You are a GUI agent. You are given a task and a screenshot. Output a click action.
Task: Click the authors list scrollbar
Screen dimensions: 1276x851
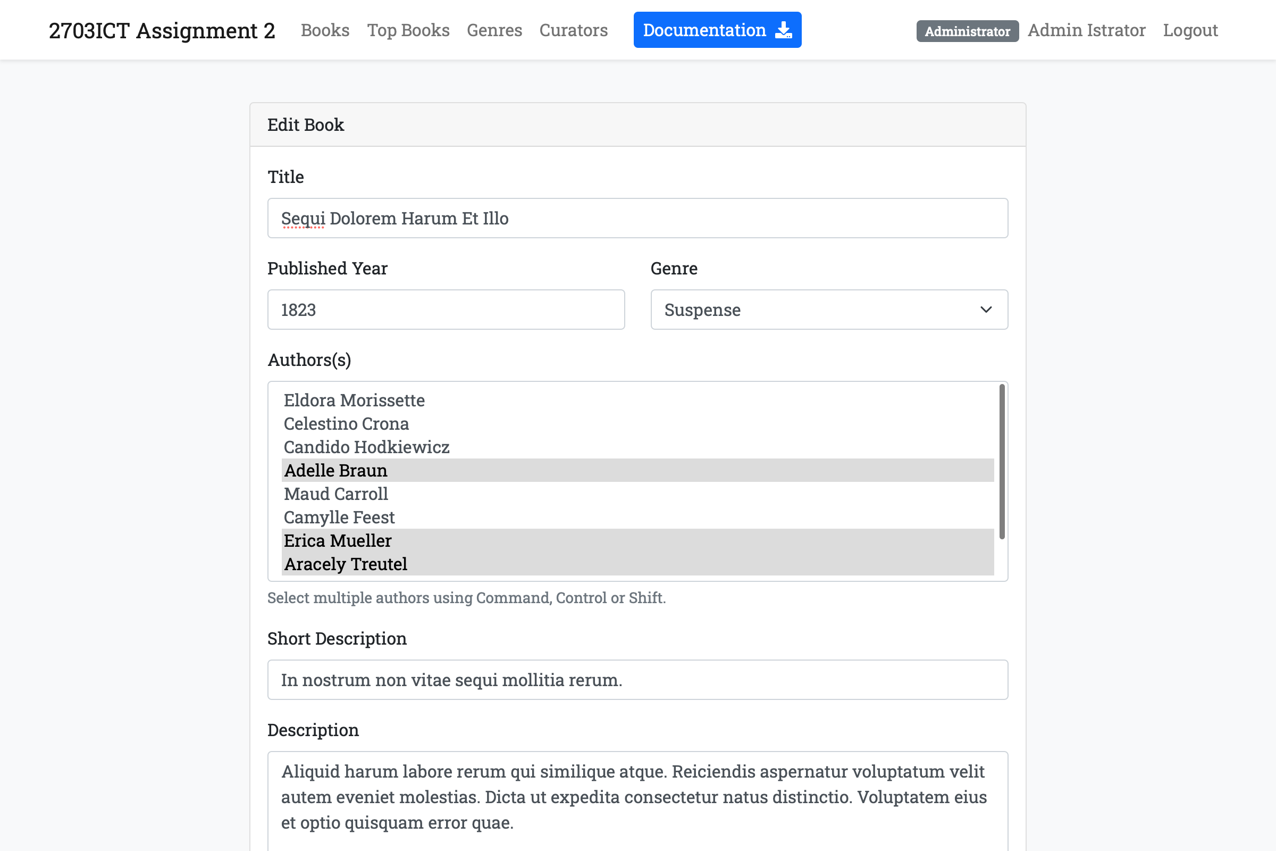pos(1002,462)
